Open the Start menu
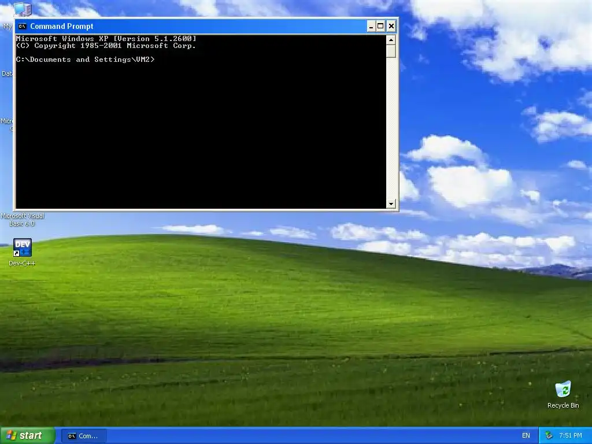 [x=27, y=435]
